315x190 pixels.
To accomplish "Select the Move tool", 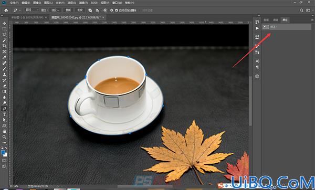I will click(4, 23).
